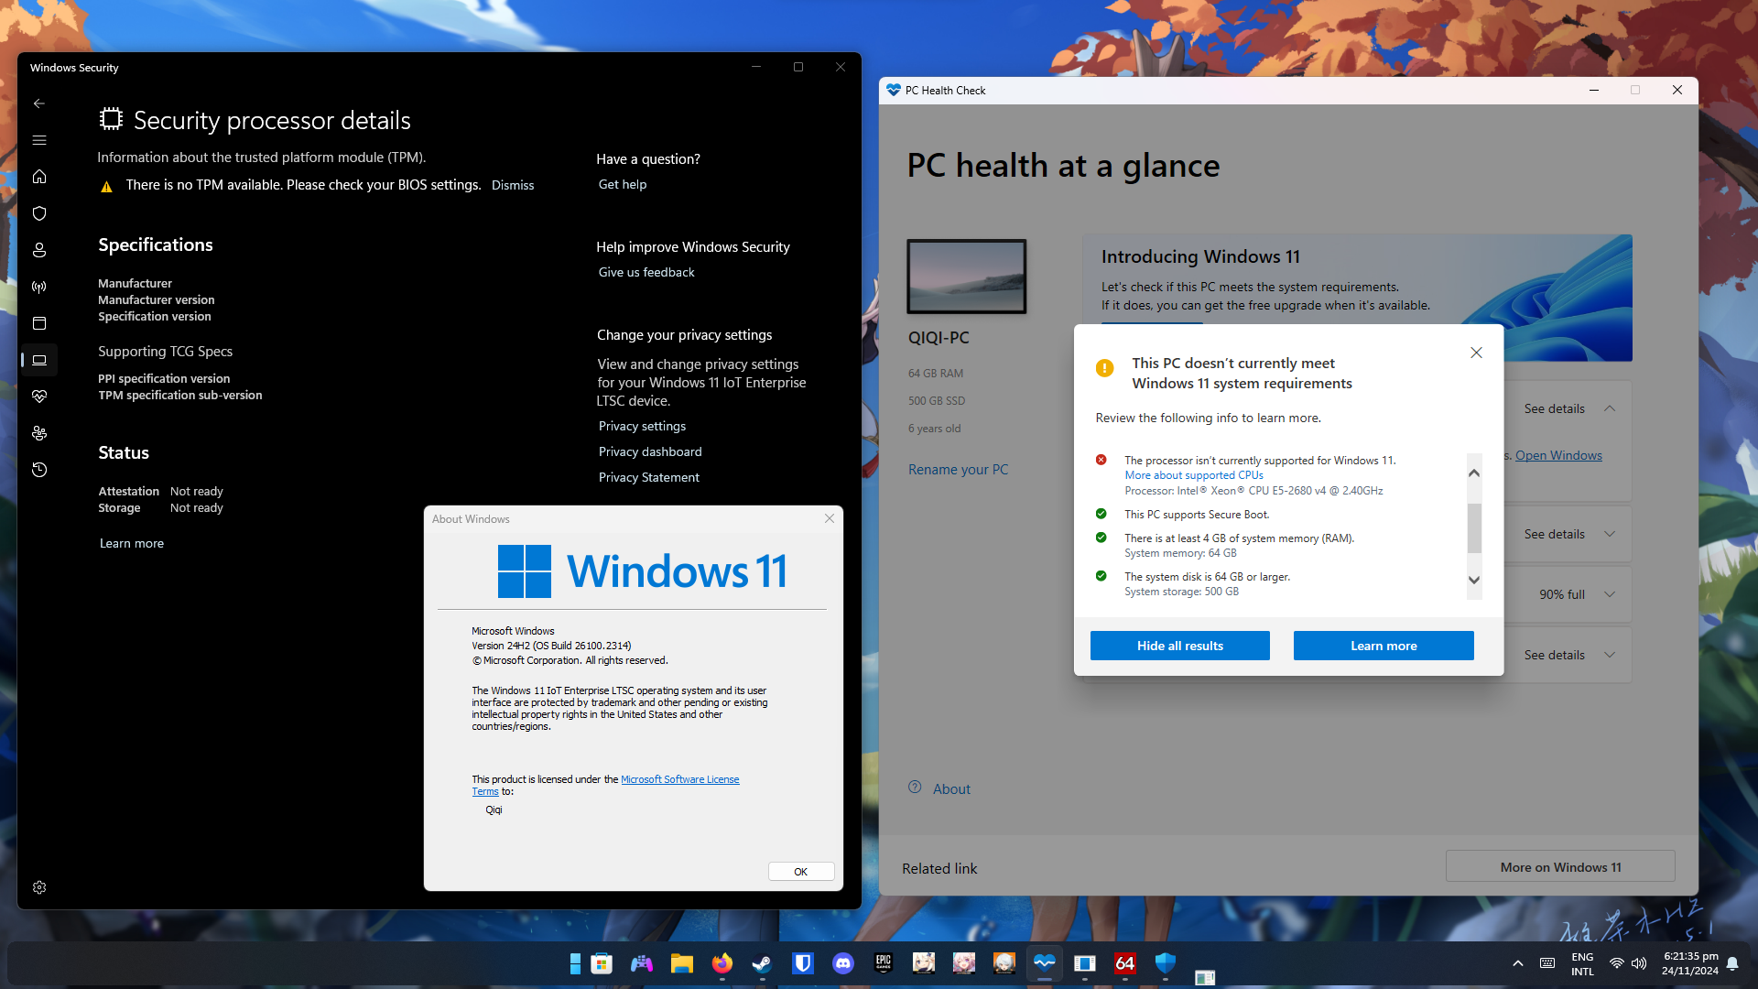The width and height of the screenshot is (1758, 989).
Task: Go back in Windows Security
Action: 39,103
